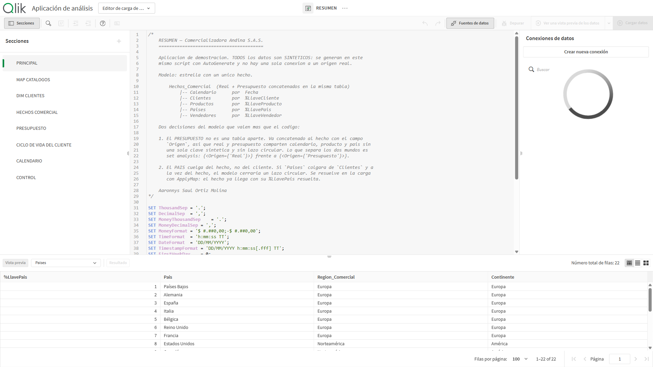653x367 pixels.
Task: Click the script editor vertical scrollbar
Action: [x=516, y=107]
